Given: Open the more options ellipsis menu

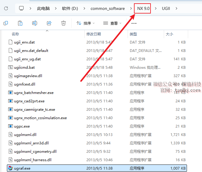Looking at the screenshot, I should [x=134, y=23].
